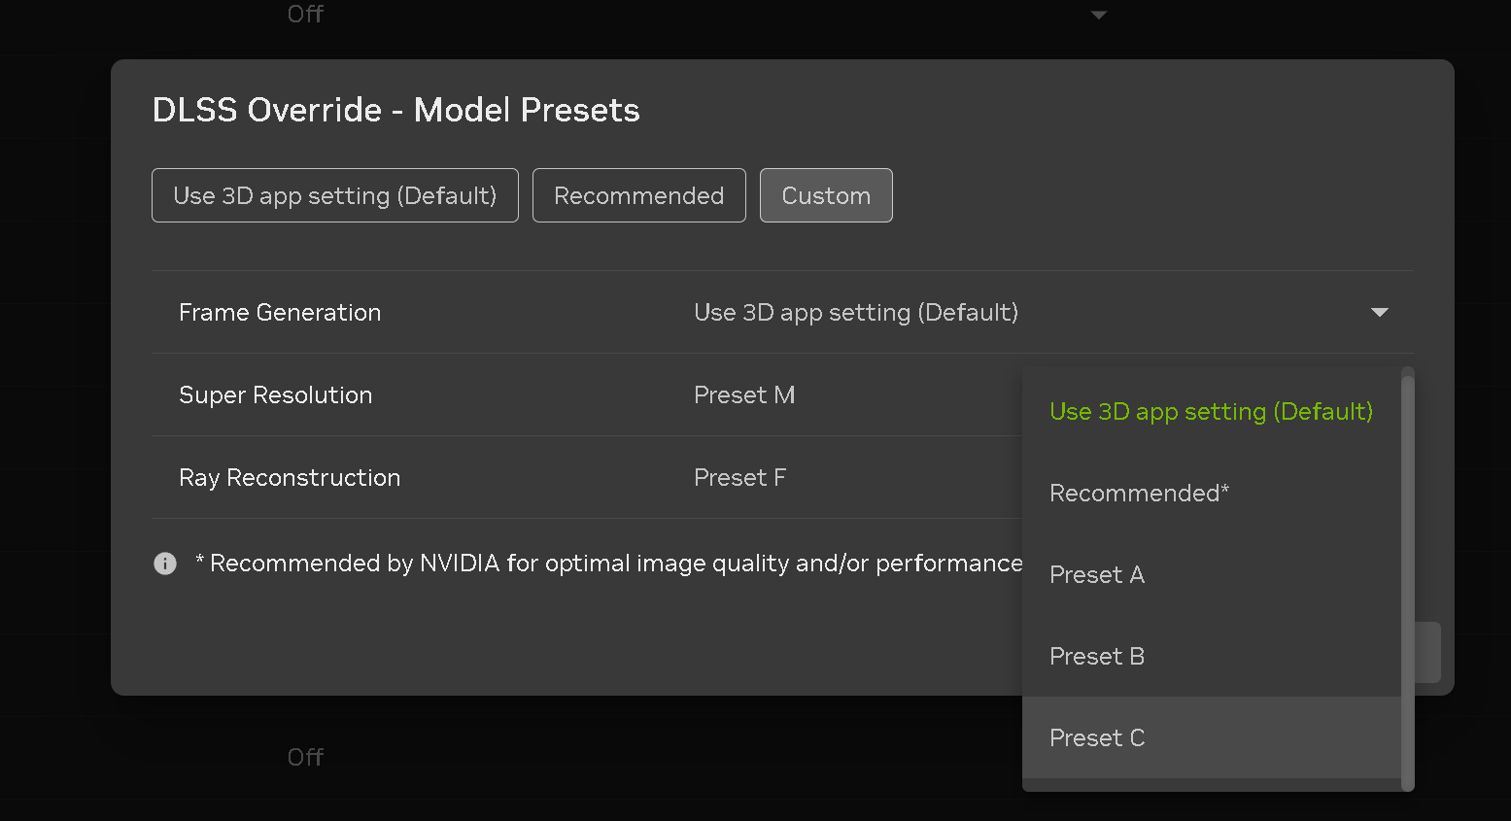Select the Custom preset button

(x=826, y=195)
